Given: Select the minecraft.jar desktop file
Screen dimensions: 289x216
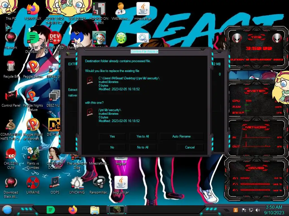Looking at the screenshot, I should [x=143, y=11].
